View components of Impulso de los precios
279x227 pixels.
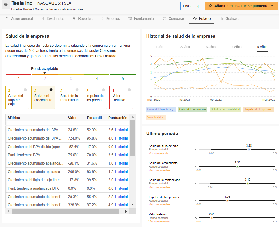160,204
